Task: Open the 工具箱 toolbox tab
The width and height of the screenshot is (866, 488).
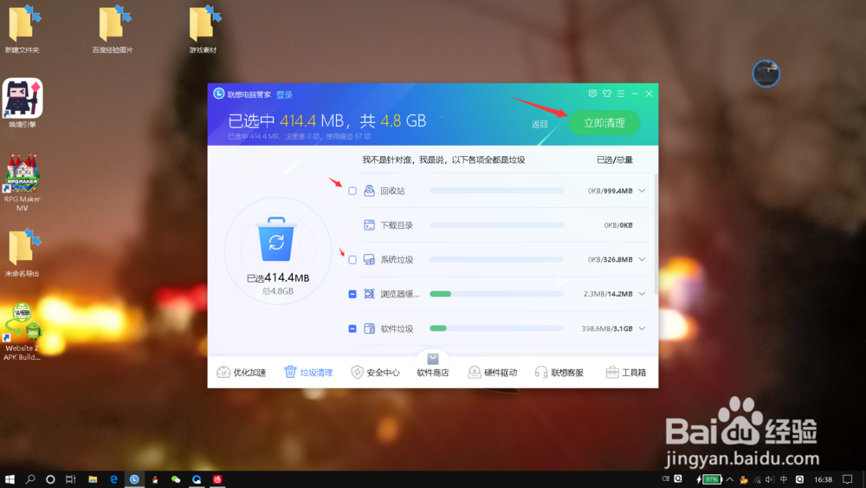Action: click(626, 373)
